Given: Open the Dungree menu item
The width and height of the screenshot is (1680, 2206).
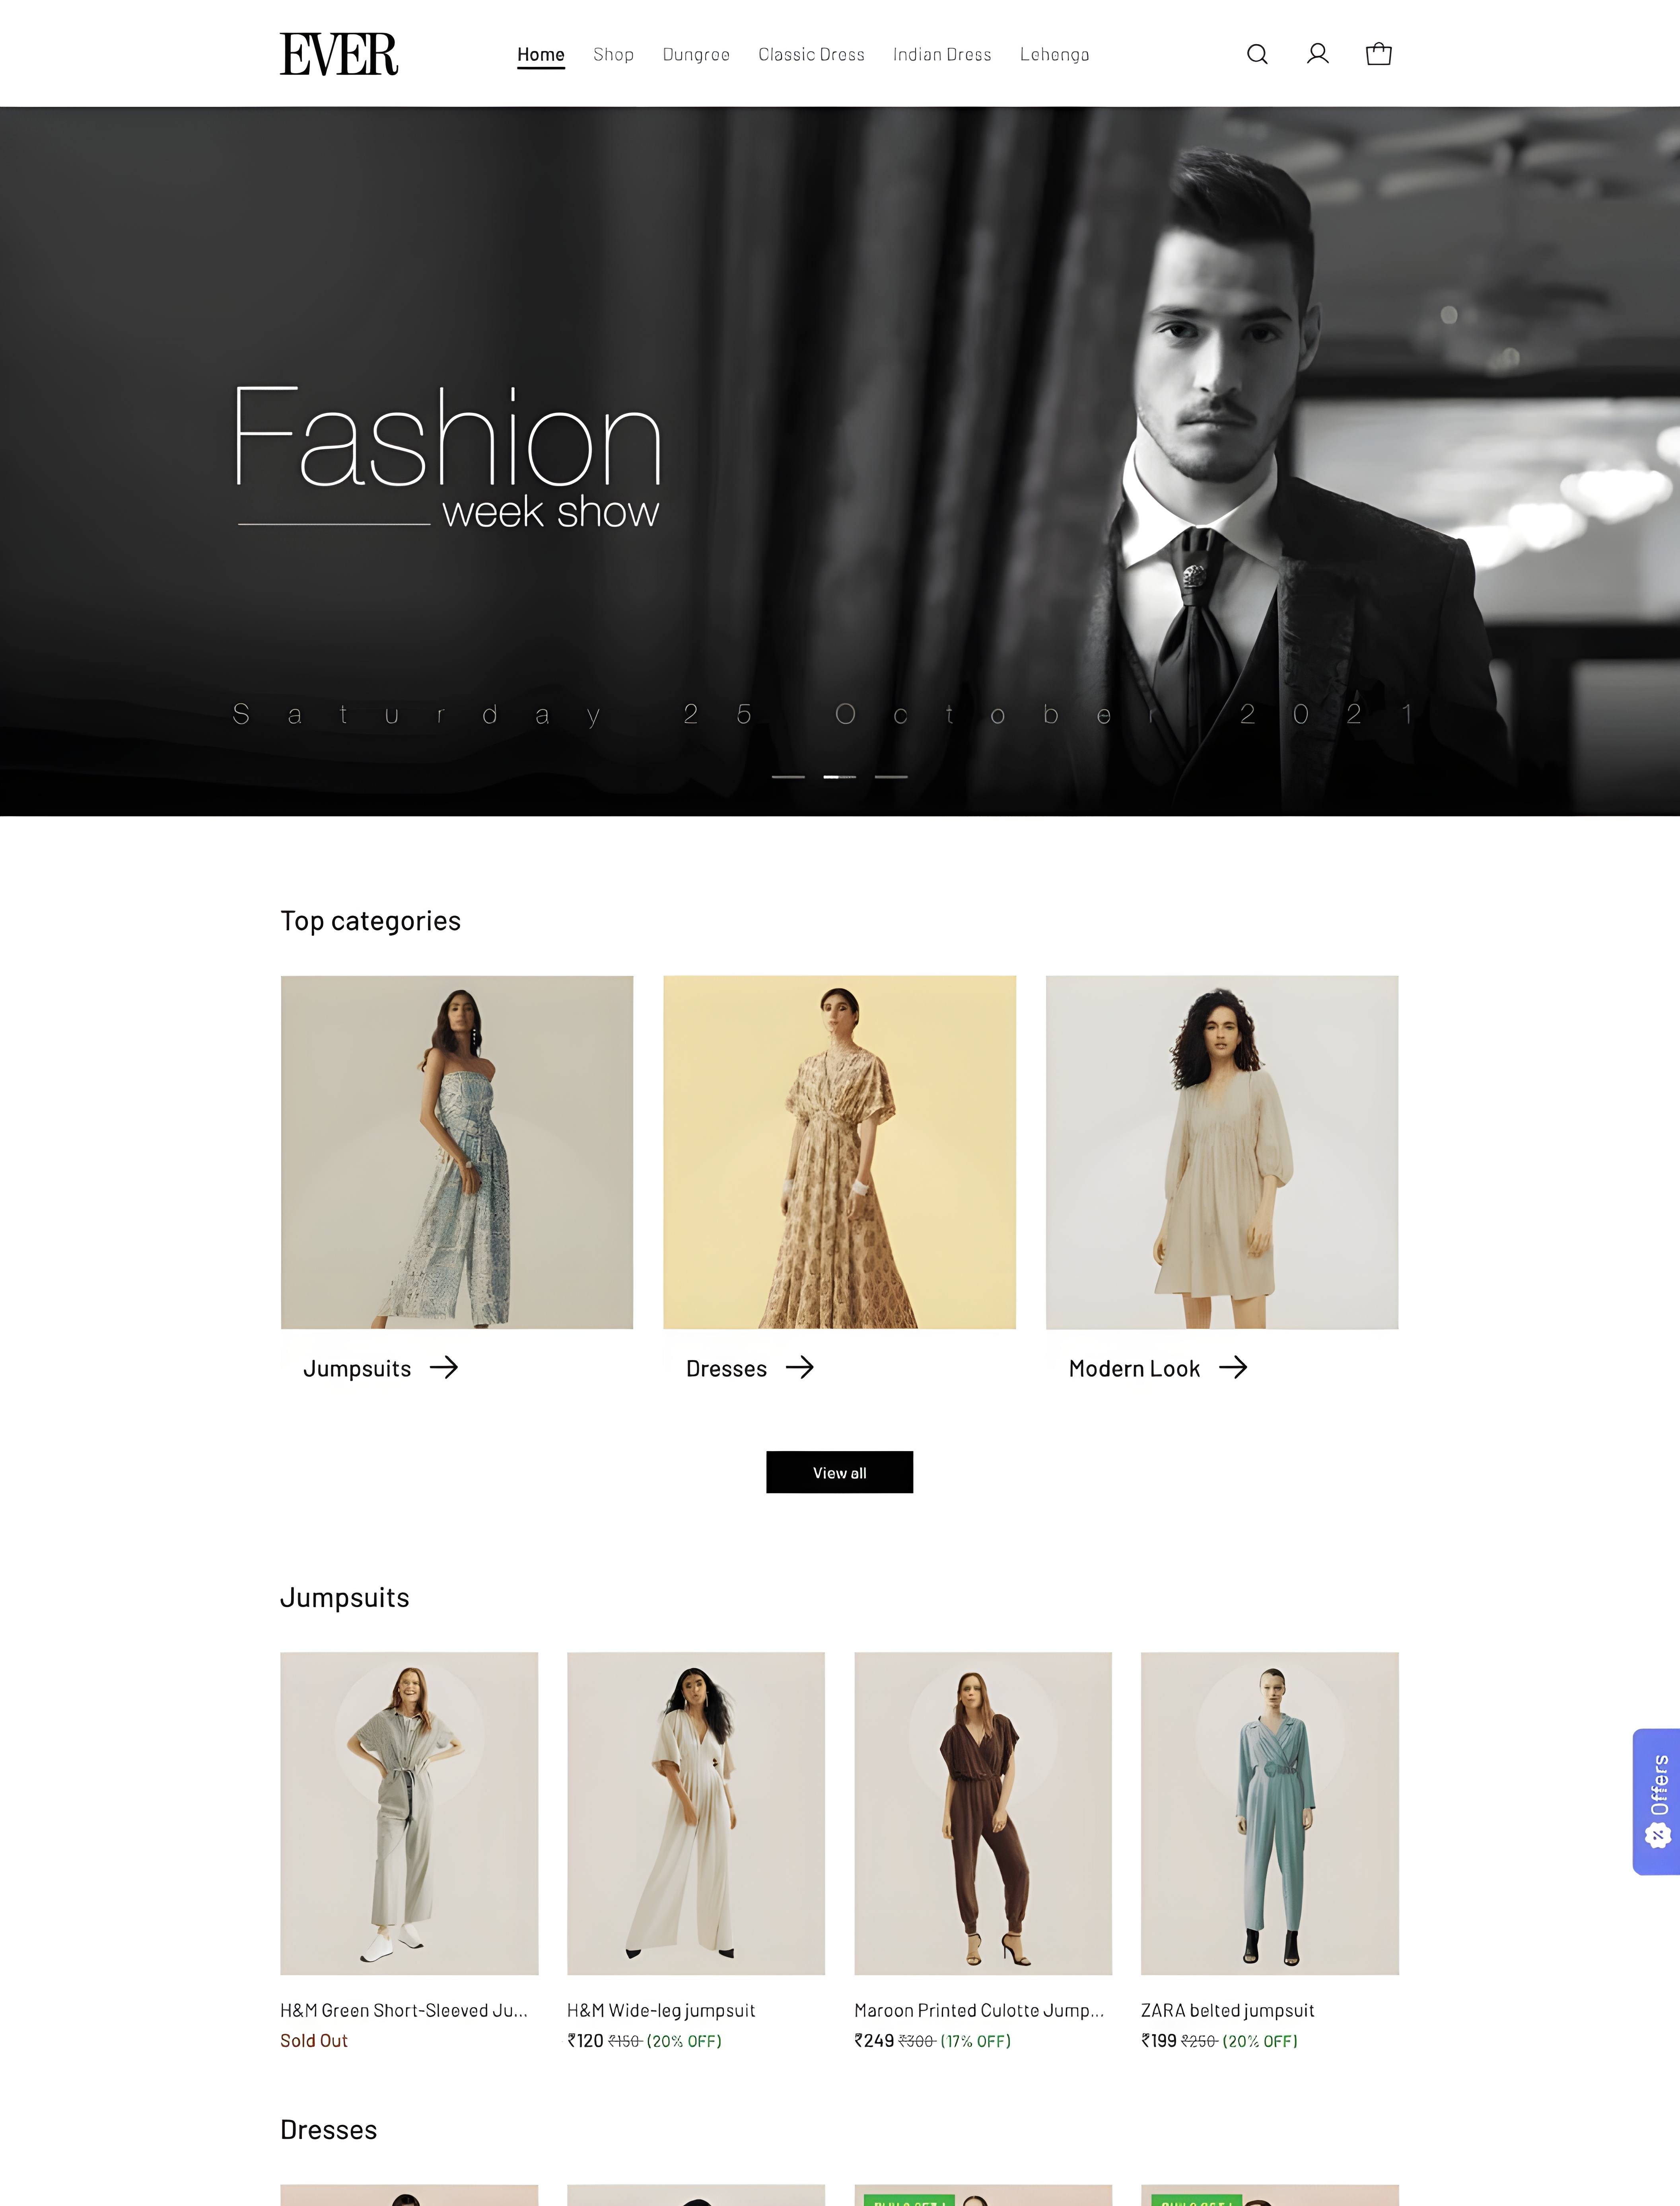Looking at the screenshot, I should (696, 55).
